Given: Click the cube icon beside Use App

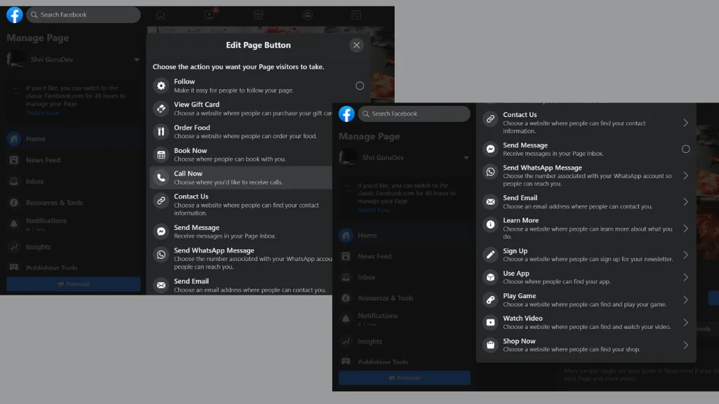Looking at the screenshot, I should [x=490, y=277].
